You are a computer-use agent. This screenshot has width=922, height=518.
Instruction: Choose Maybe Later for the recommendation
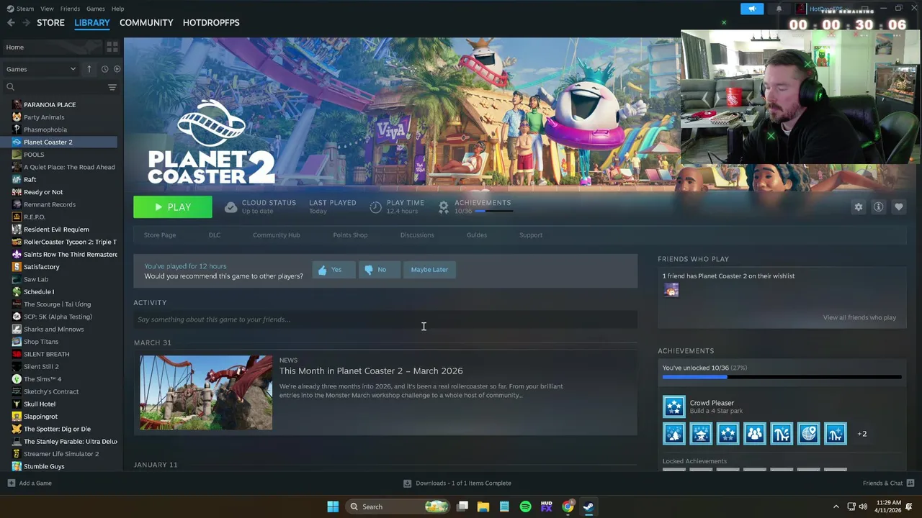pyautogui.click(x=429, y=270)
